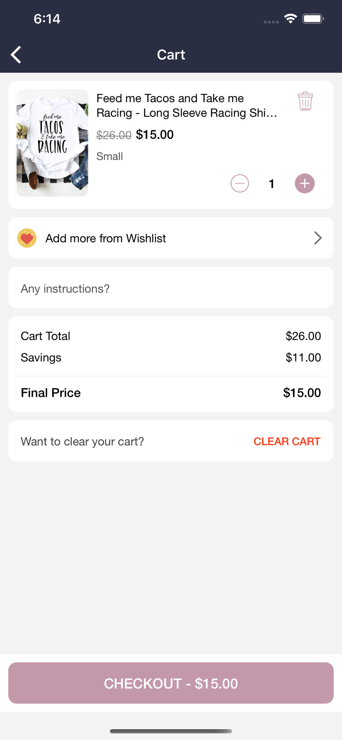Tap the Small size label
The image size is (342, 740).
(110, 156)
